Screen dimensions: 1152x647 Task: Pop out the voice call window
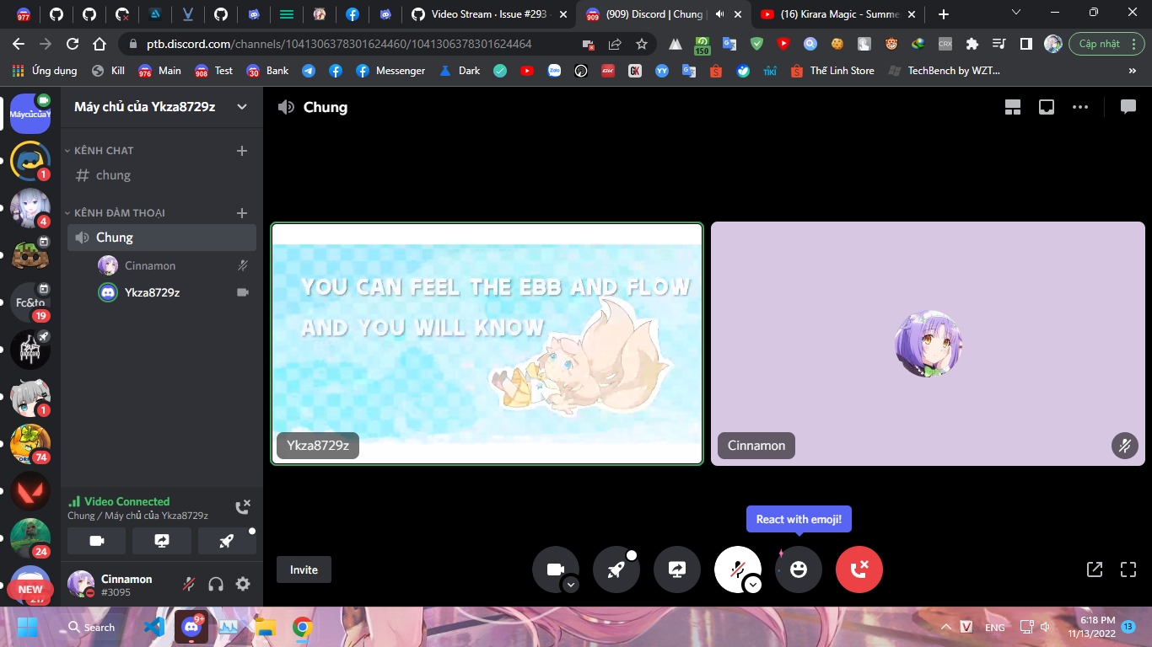click(x=1094, y=569)
